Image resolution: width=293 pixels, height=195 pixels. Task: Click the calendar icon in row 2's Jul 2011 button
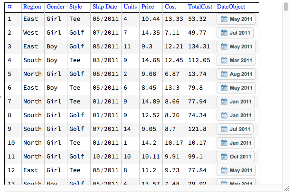coord(224,33)
